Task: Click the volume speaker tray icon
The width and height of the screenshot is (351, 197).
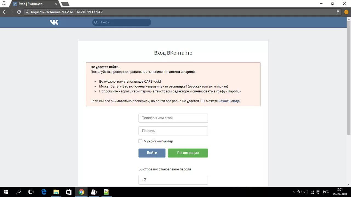Action: coord(305,192)
